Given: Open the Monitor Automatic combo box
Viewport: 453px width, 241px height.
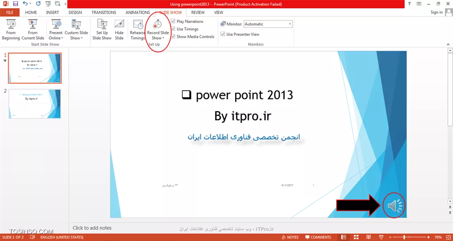Looking at the screenshot, I should [x=268, y=24].
